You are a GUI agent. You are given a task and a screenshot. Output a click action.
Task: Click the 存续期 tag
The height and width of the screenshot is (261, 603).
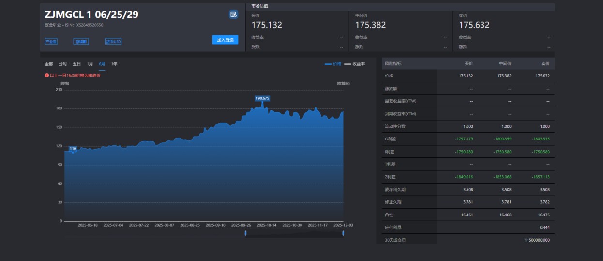click(x=81, y=42)
